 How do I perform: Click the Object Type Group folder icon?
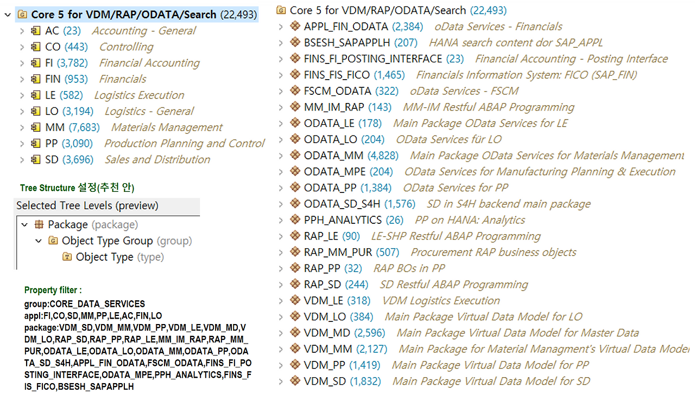click(x=53, y=241)
